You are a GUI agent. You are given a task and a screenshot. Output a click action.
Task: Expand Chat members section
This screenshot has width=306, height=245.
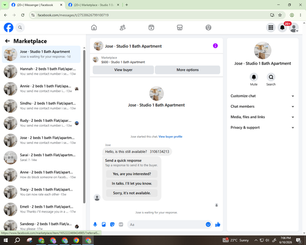coord(263,107)
